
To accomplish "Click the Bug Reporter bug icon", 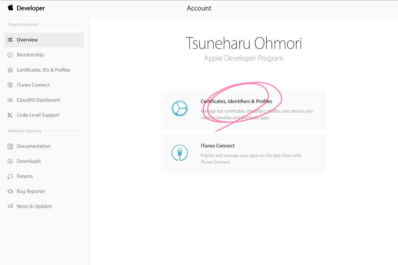I will [x=10, y=192].
